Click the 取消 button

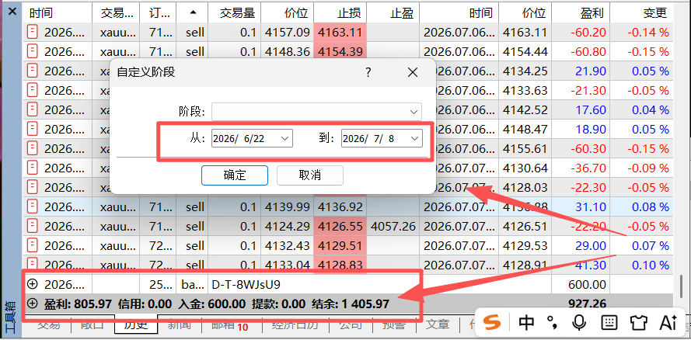pyautogui.click(x=310, y=175)
